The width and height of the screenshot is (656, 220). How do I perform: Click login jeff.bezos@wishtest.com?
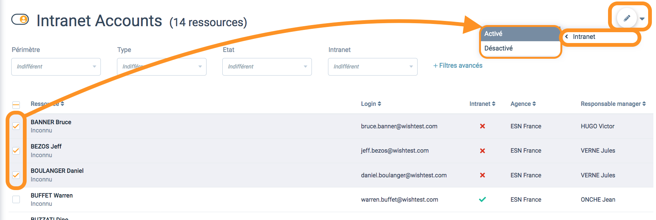(x=395, y=150)
